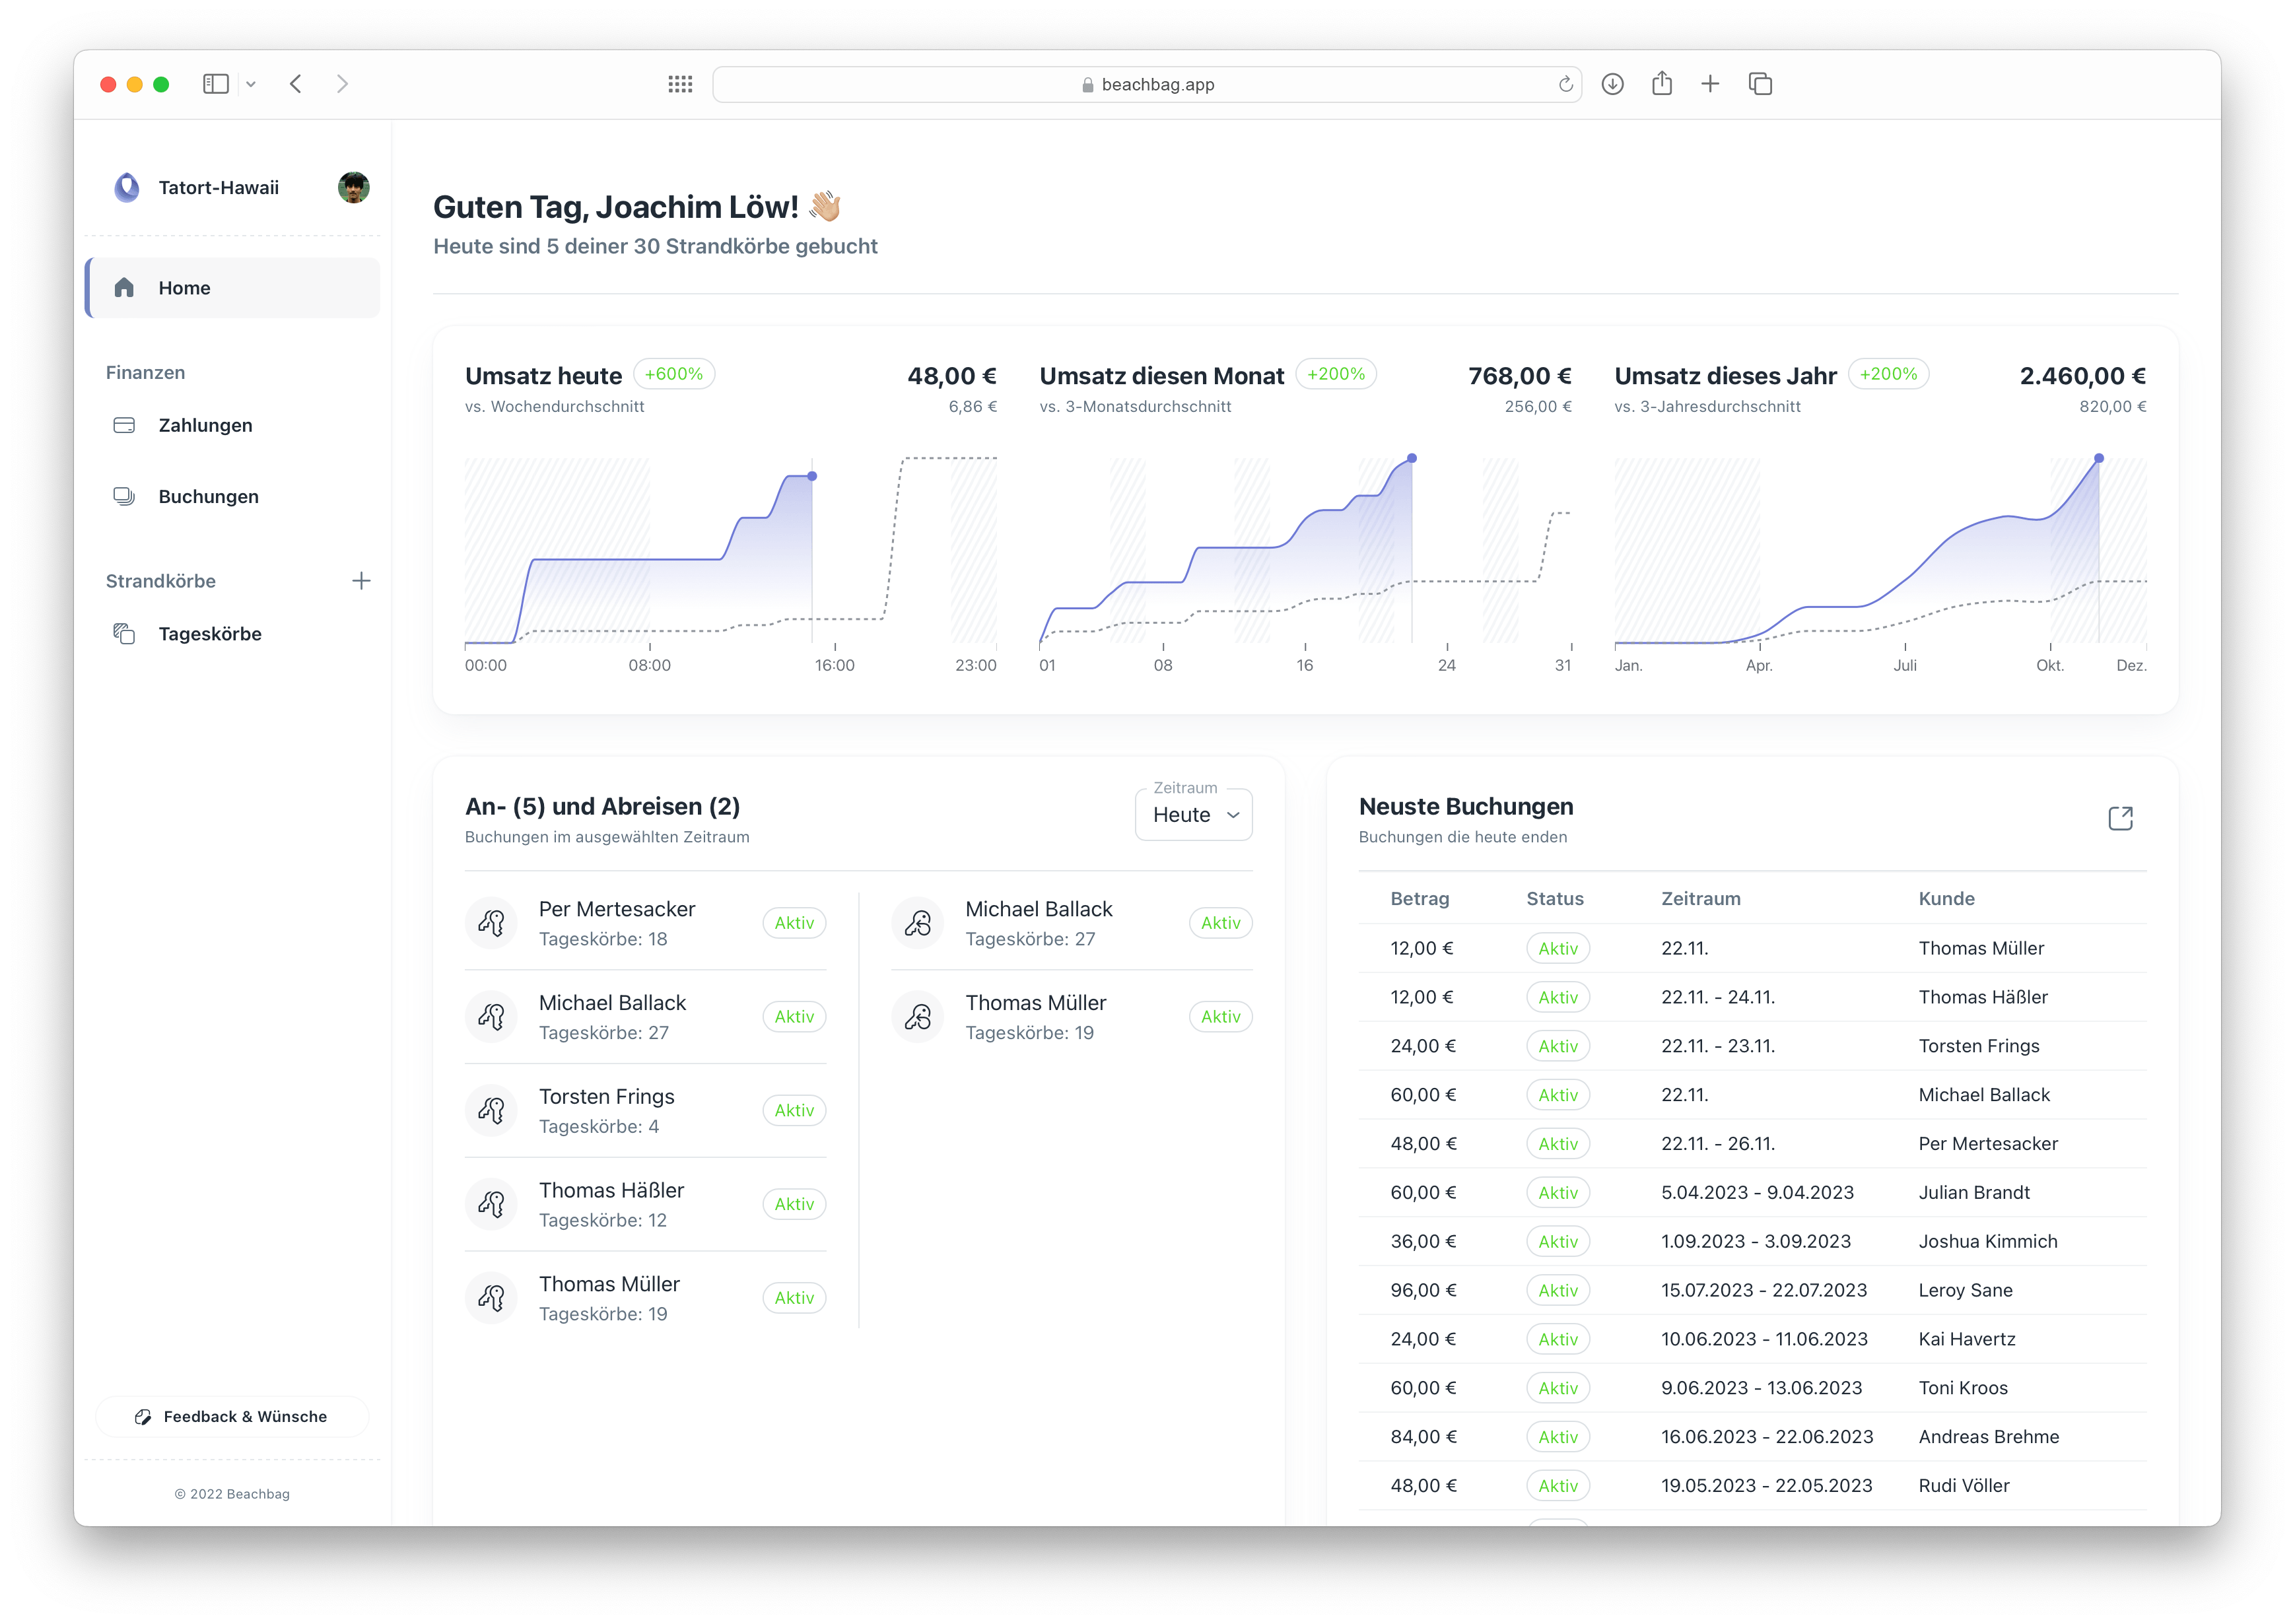Image resolution: width=2295 pixels, height=1624 pixels.
Task: Open a new Safari tab with plus
Action: click(x=1710, y=84)
